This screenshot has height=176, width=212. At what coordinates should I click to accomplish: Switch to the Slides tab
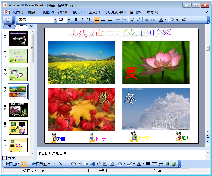21,26
